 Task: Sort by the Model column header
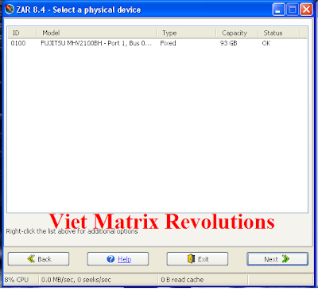click(97, 33)
